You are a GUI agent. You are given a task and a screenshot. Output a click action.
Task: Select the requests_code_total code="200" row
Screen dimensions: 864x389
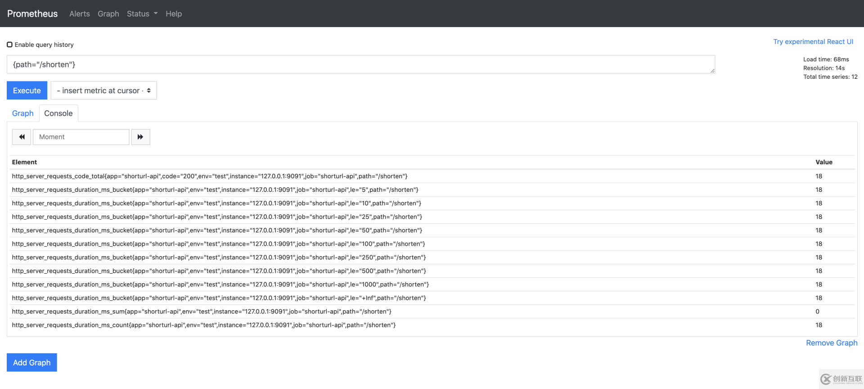432,176
